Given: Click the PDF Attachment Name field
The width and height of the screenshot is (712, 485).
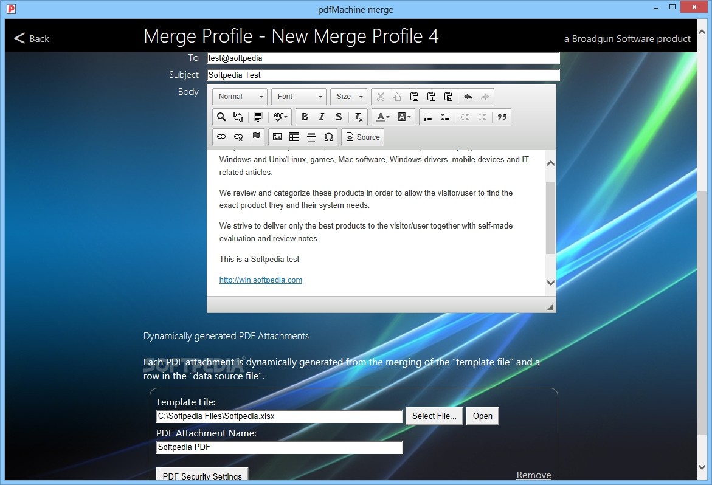Looking at the screenshot, I should tap(279, 447).
